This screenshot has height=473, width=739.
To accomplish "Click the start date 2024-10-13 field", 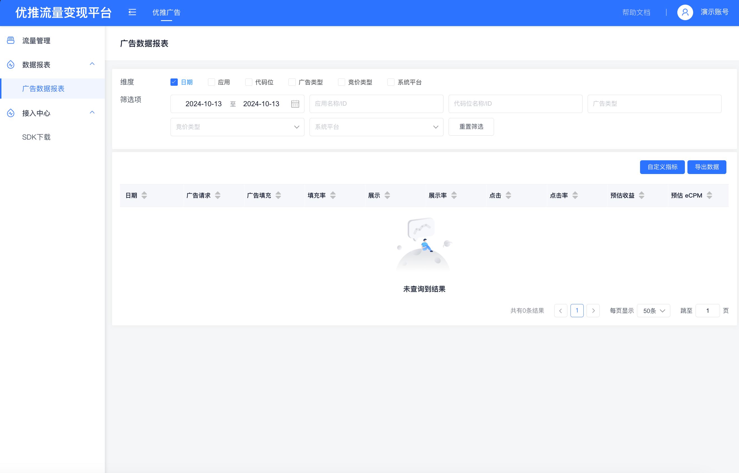I will (x=204, y=104).
